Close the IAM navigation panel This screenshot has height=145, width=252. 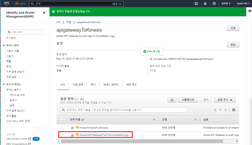pyautogui.click(x=44, y=13)
